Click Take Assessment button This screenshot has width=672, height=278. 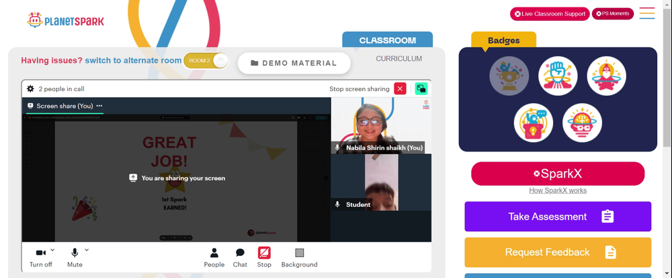click(558, 216)
